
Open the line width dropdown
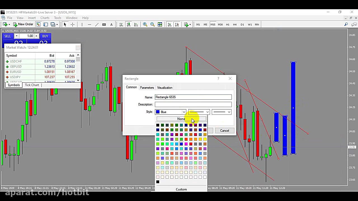tap(222, 112)
